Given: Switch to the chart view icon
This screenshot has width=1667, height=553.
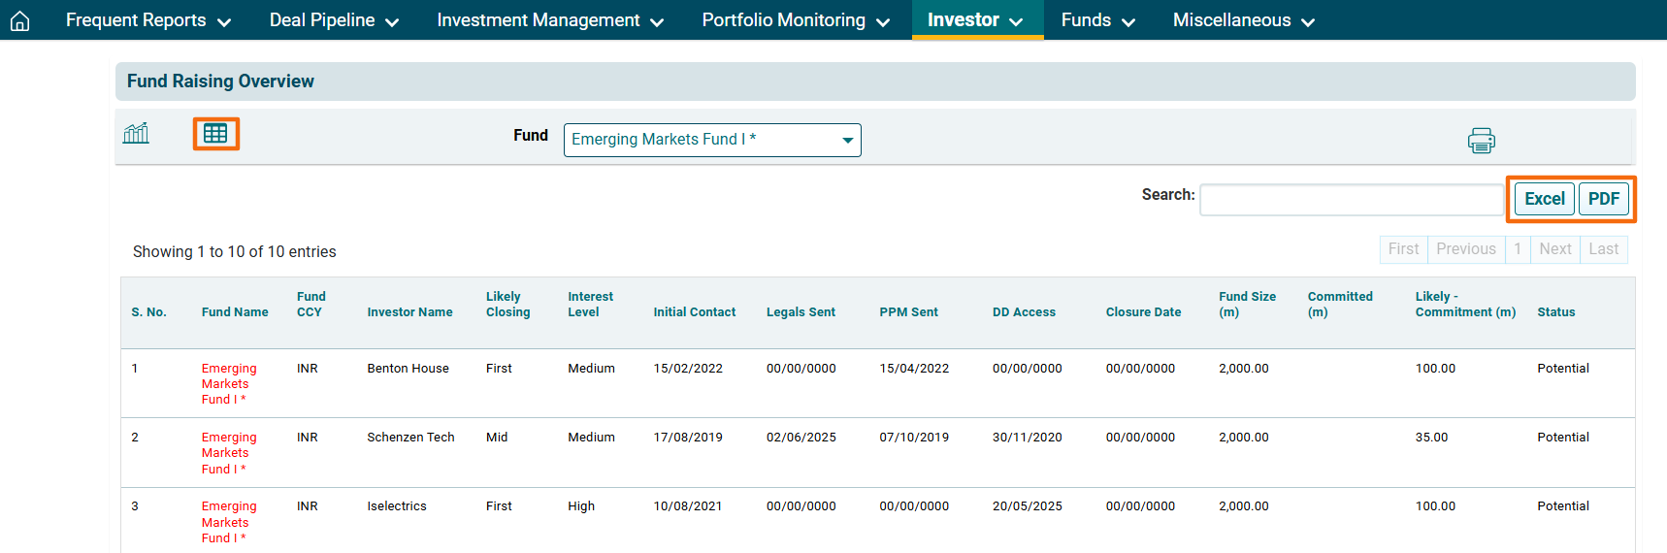Looking at the screenshot, I should click(136, 134).
